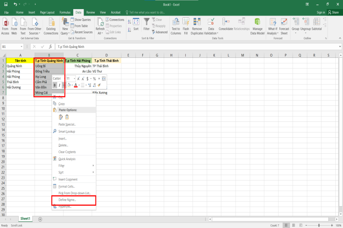Click Smart Lookup in the context menu
Viewport: 343px width, 228px height.
tap(74, 131)
